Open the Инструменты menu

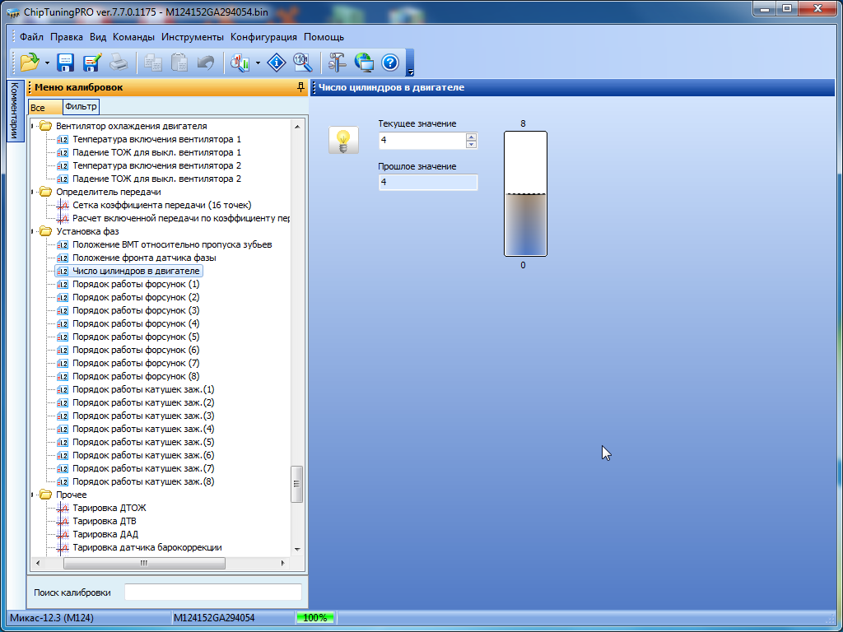(192, 37)
